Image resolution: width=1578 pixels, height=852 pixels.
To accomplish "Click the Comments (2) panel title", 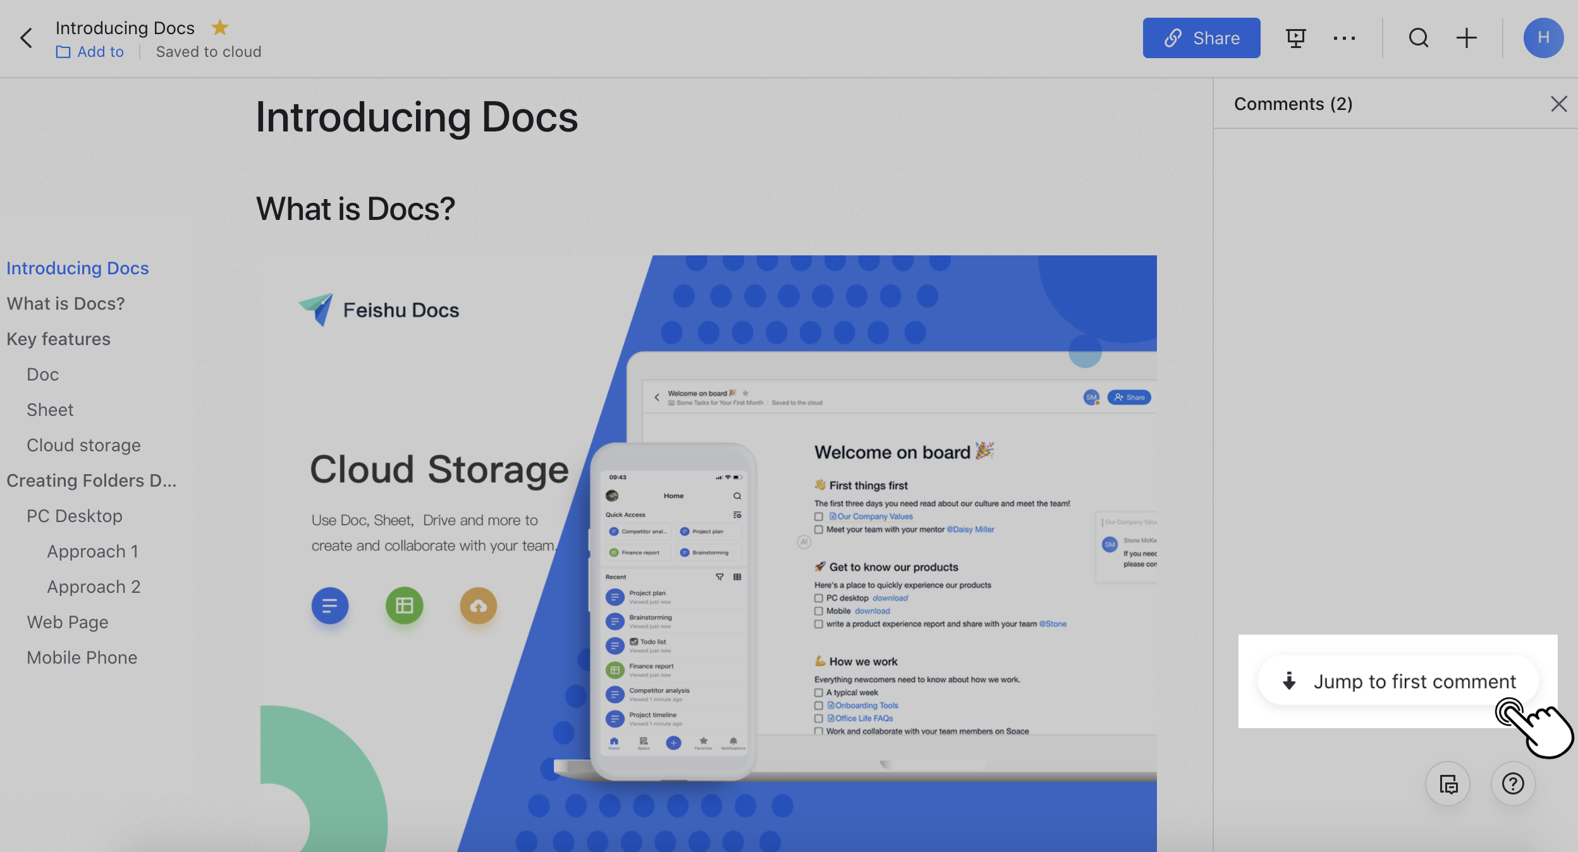I will coord(1294,104).
